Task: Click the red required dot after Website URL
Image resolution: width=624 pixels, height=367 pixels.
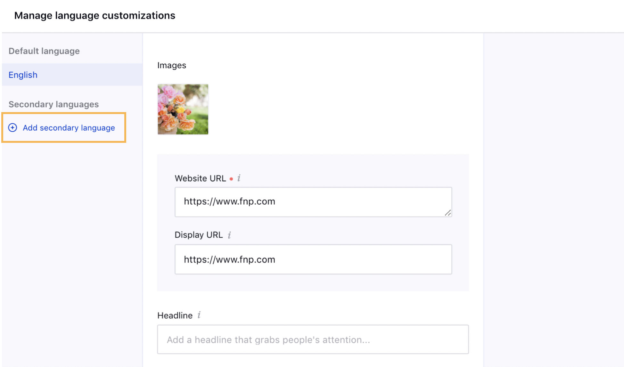Action: coord(231,179)
